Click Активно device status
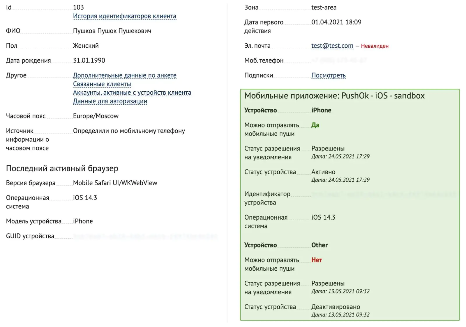 [x=323, y=172]
